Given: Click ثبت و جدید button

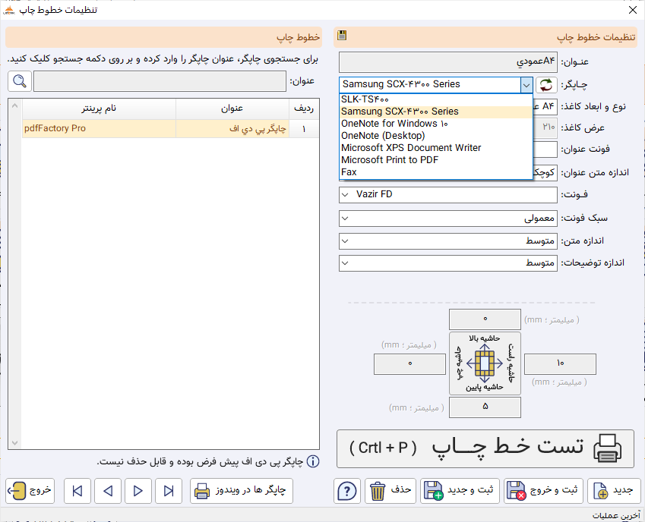Looking at the screenshot, I should coord(460,491).
